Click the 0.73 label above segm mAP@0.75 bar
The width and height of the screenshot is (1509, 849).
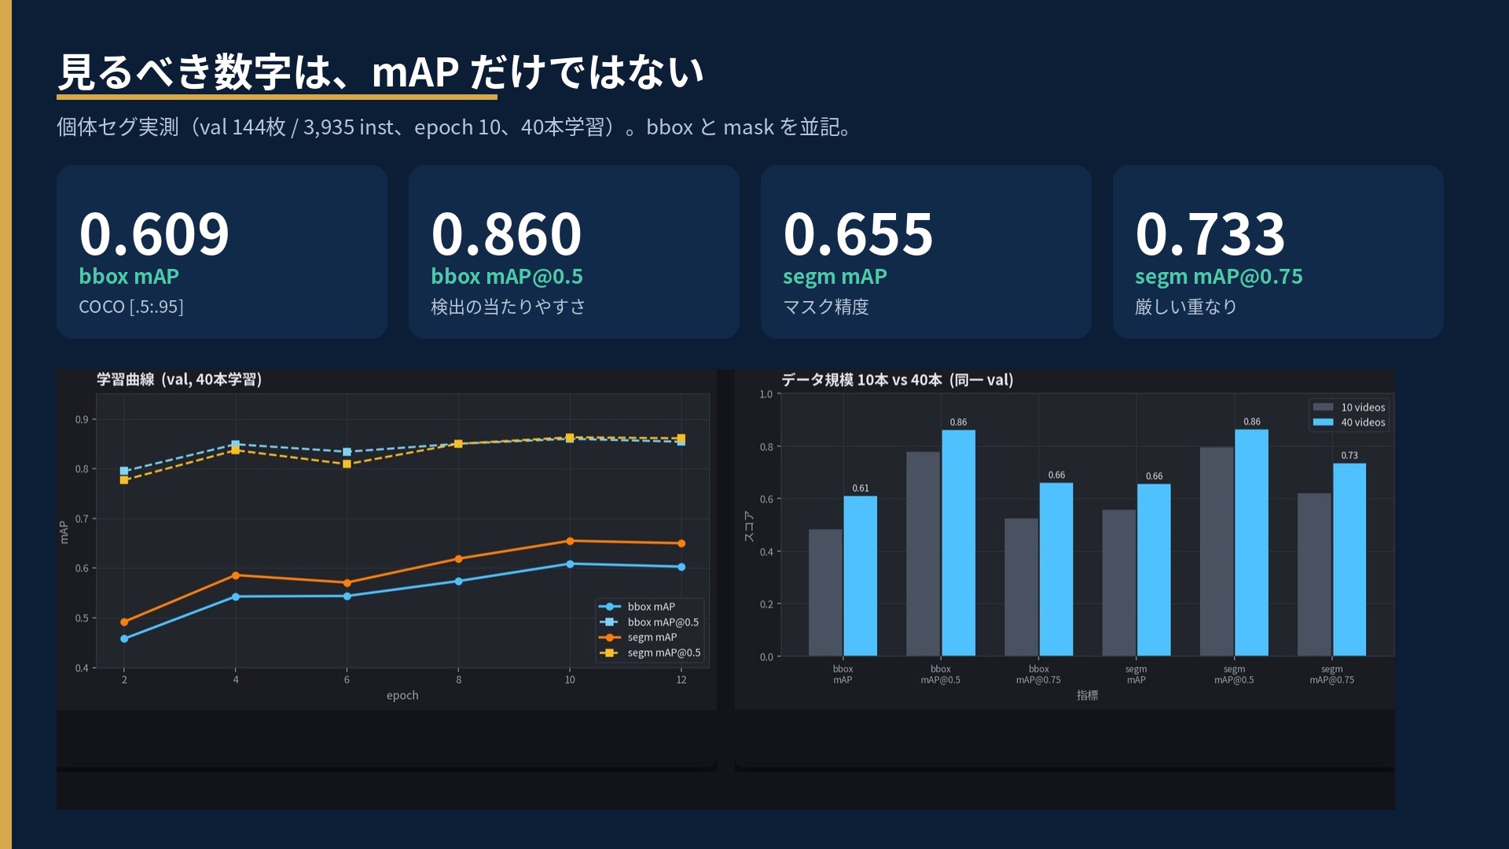click(x=1349, y=455)
